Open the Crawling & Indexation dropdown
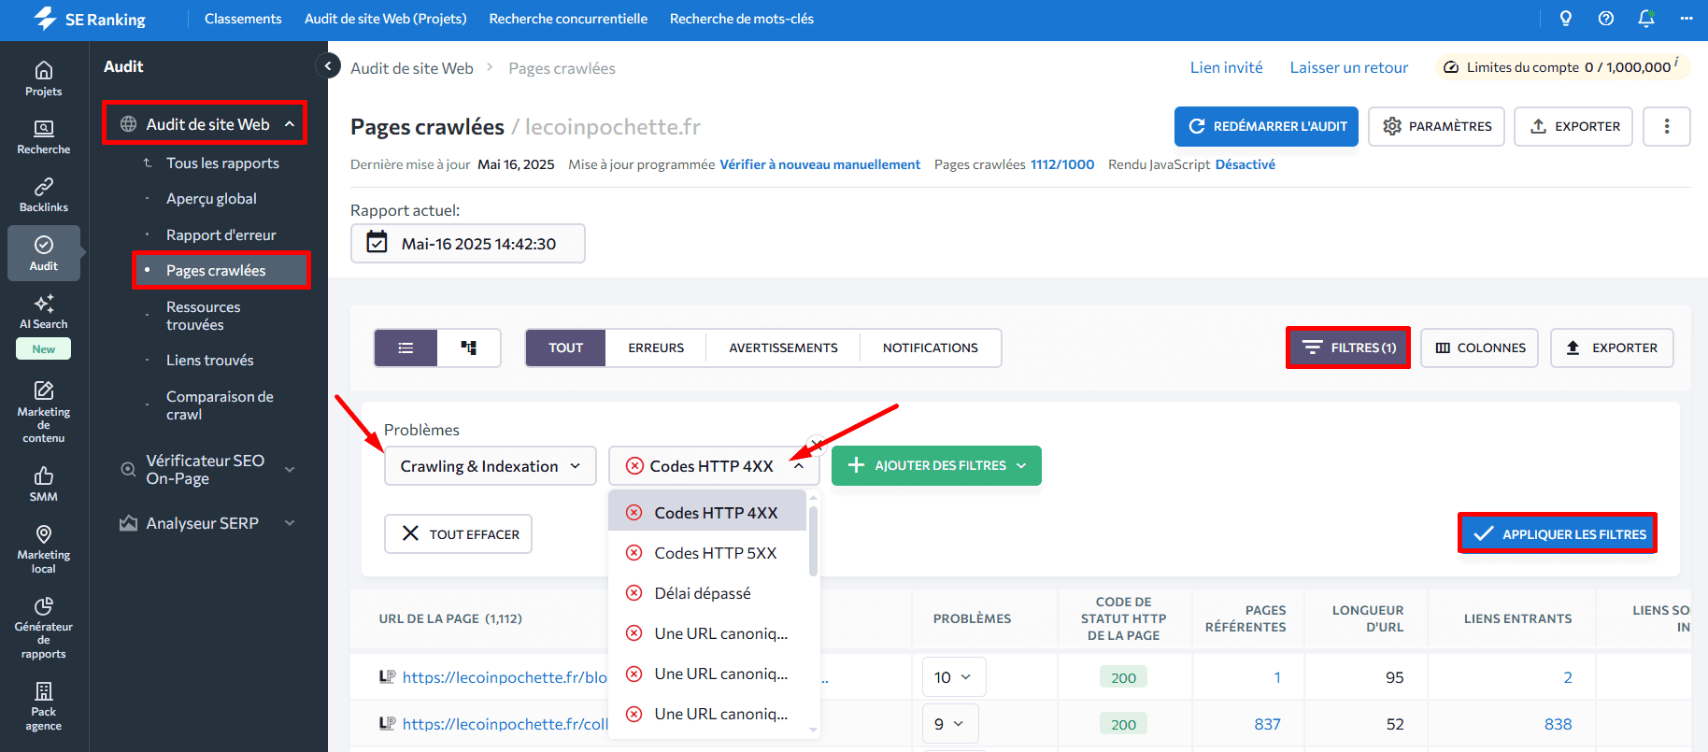 (x=491, y=465)
